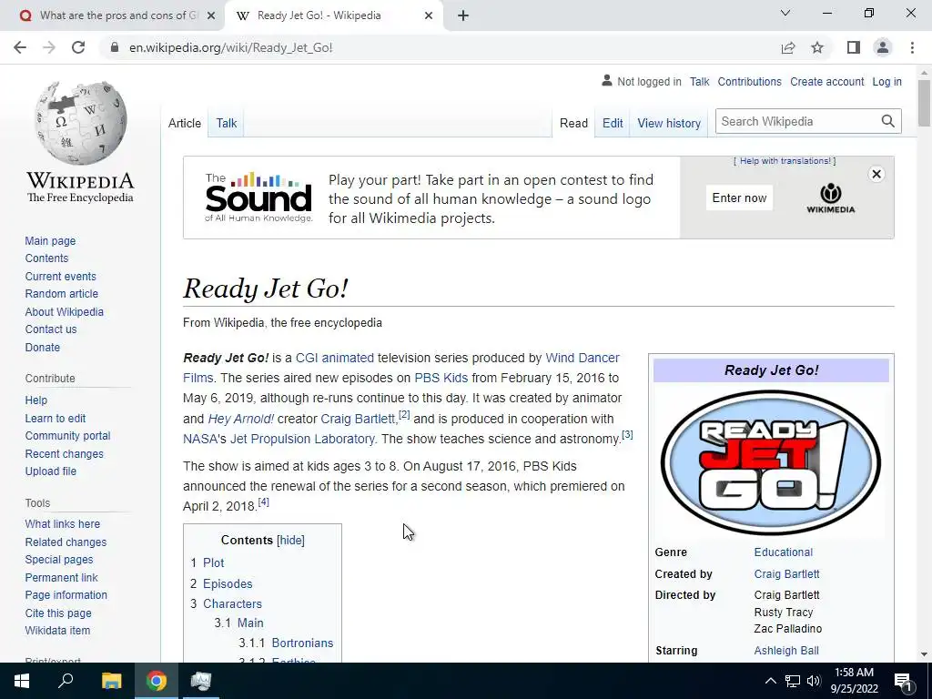Image resolution: width=932 pixels, height=699 pixels.
Task: Follow the CGI animated link
Action: pos(335,358)
